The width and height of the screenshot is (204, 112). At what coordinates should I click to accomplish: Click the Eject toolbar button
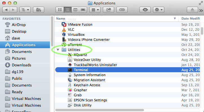click(x=192, y=10)
